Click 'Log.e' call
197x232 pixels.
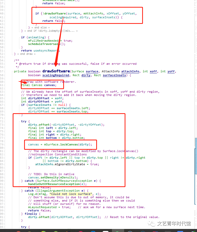click(32, 194)
